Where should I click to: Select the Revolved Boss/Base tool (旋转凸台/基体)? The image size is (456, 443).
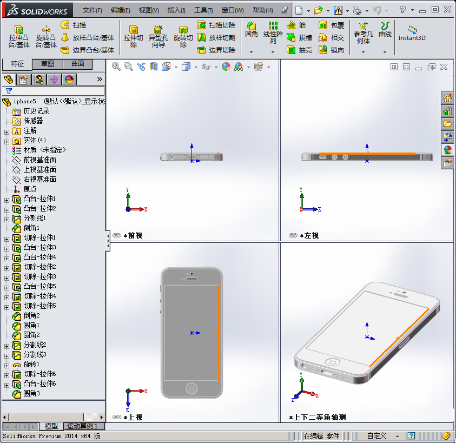click(x=46, y=37)
